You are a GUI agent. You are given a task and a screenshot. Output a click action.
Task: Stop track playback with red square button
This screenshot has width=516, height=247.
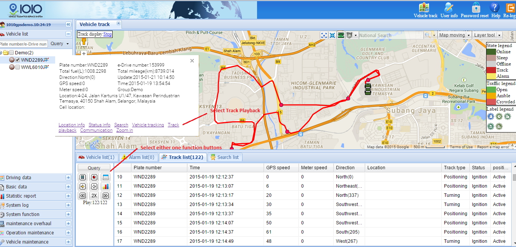pyautogui.click(x=94, y=177)
